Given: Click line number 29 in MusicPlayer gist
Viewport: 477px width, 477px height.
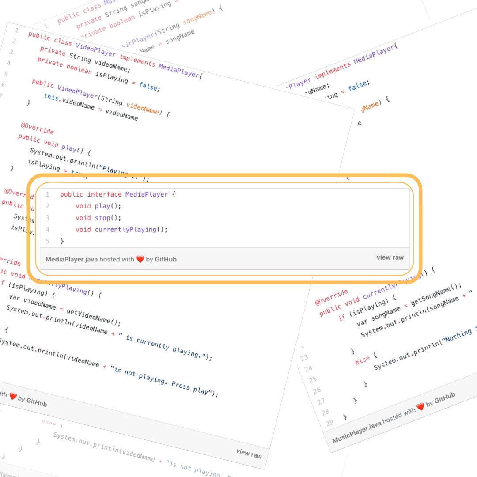Looking at the screenshot, I should tap(329, 423).
